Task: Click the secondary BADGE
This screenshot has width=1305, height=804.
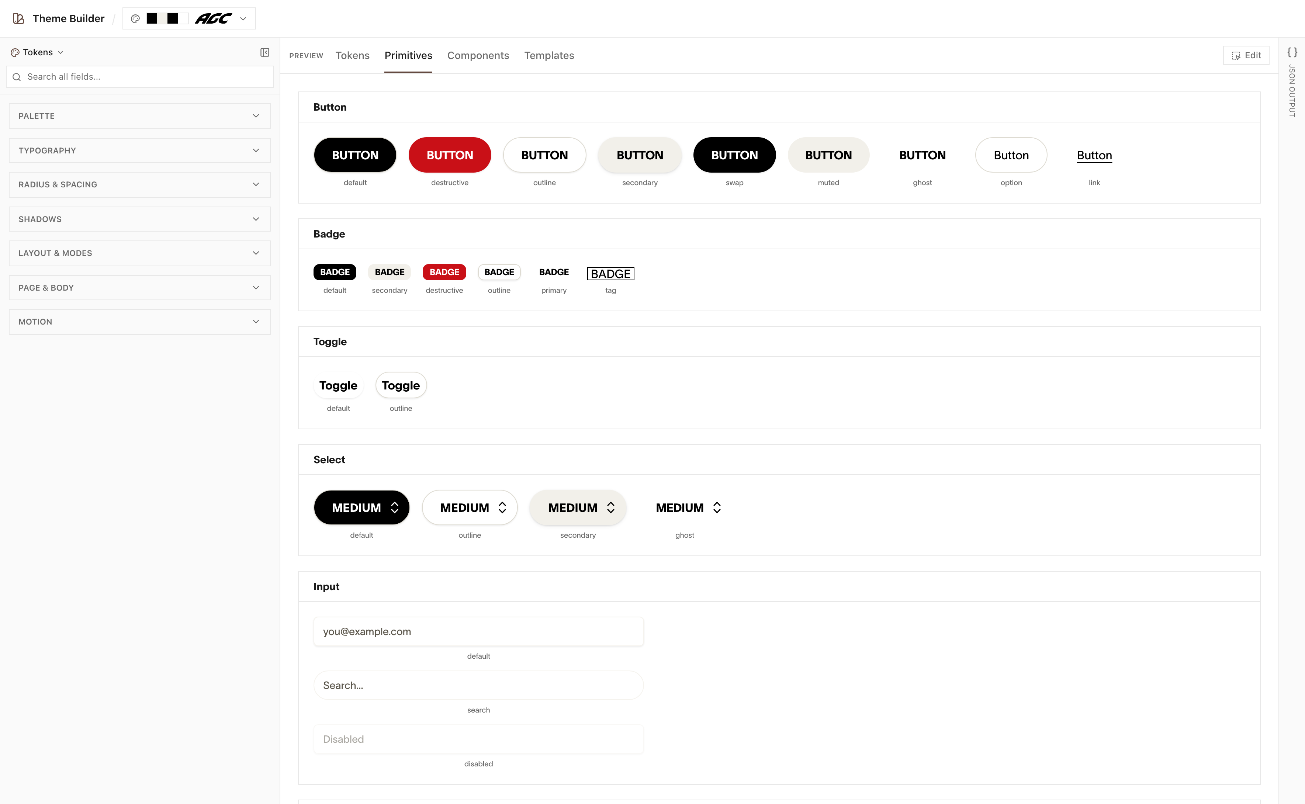Action: click(x=390, y=272)
